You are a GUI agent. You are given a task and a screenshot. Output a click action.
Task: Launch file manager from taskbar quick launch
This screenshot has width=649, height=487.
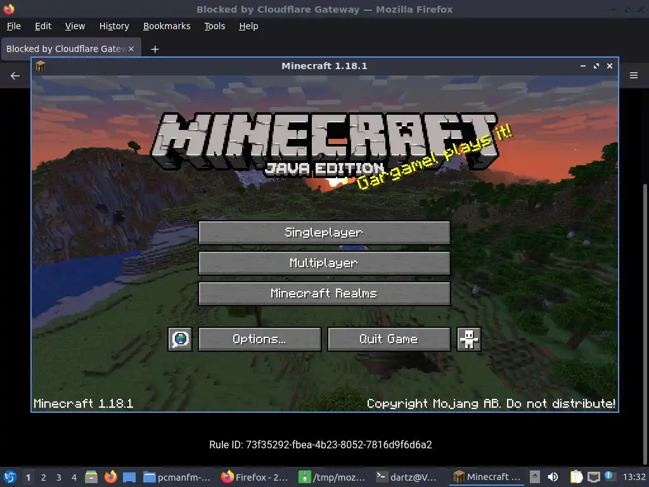pos(91,477)
